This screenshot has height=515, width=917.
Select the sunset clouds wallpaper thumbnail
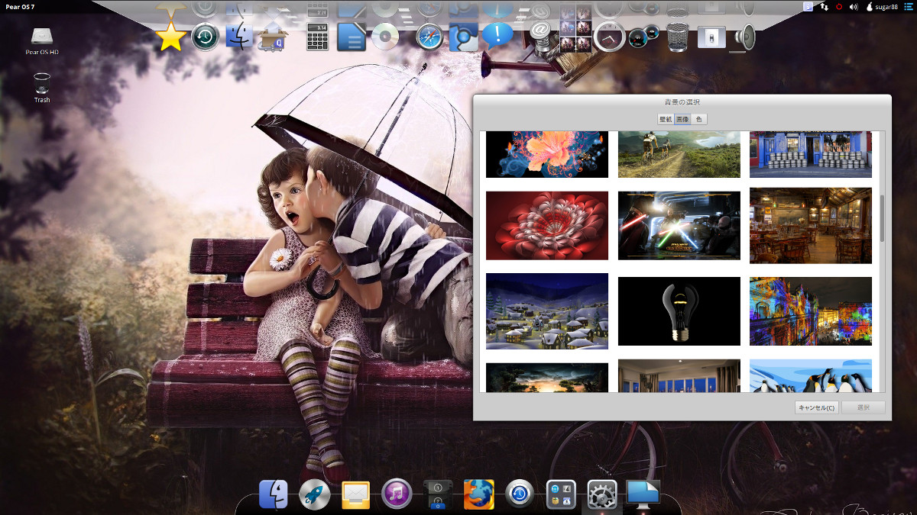tap(547, 378)
